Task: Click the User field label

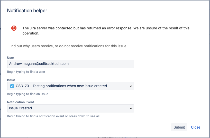Action: [11, 57]
